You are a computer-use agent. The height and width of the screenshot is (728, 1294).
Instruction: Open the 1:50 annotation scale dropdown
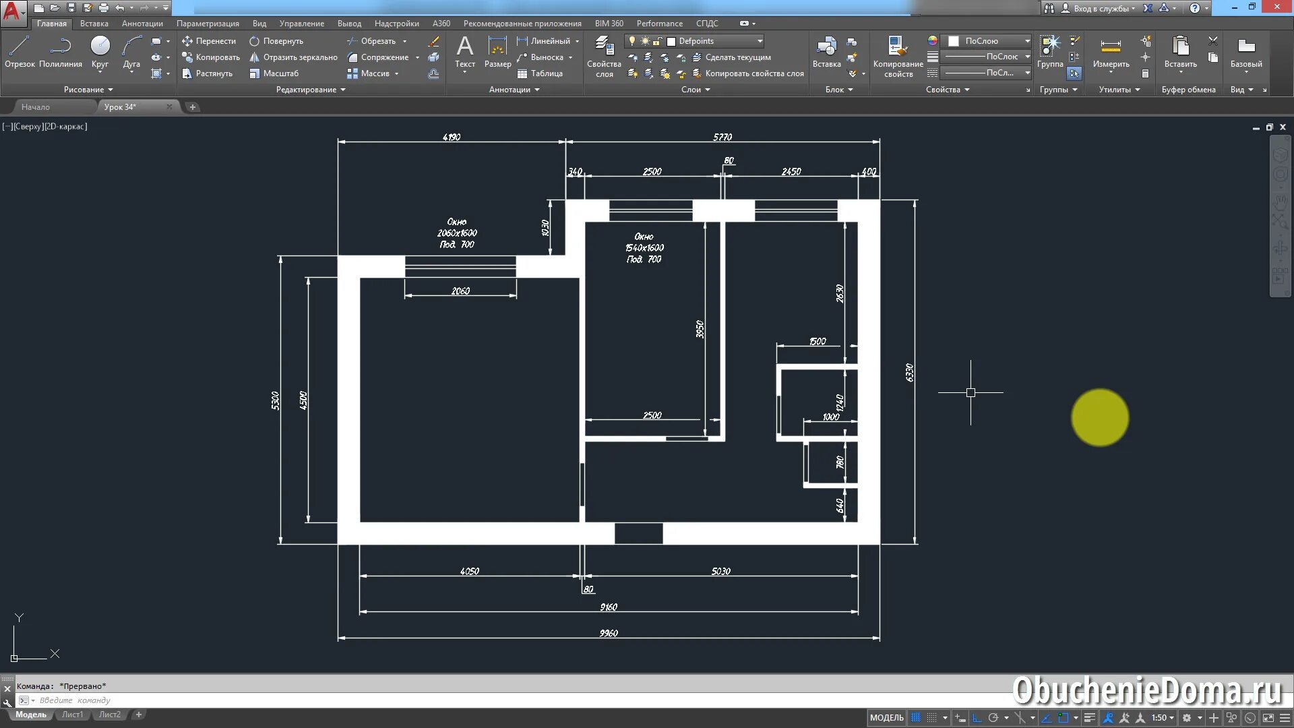(x=1163, y=718)
